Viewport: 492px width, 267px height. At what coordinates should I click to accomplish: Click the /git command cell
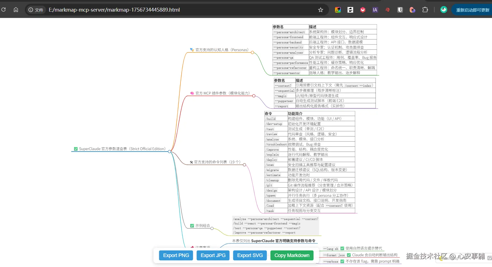pyautogui.click(x=276, y=185)
